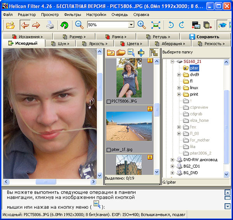The height and width of the screenshot is (220, 233).
Task: Open the 50% zoom dropdown
Action: pyautogui.click(x=131, y=25)
